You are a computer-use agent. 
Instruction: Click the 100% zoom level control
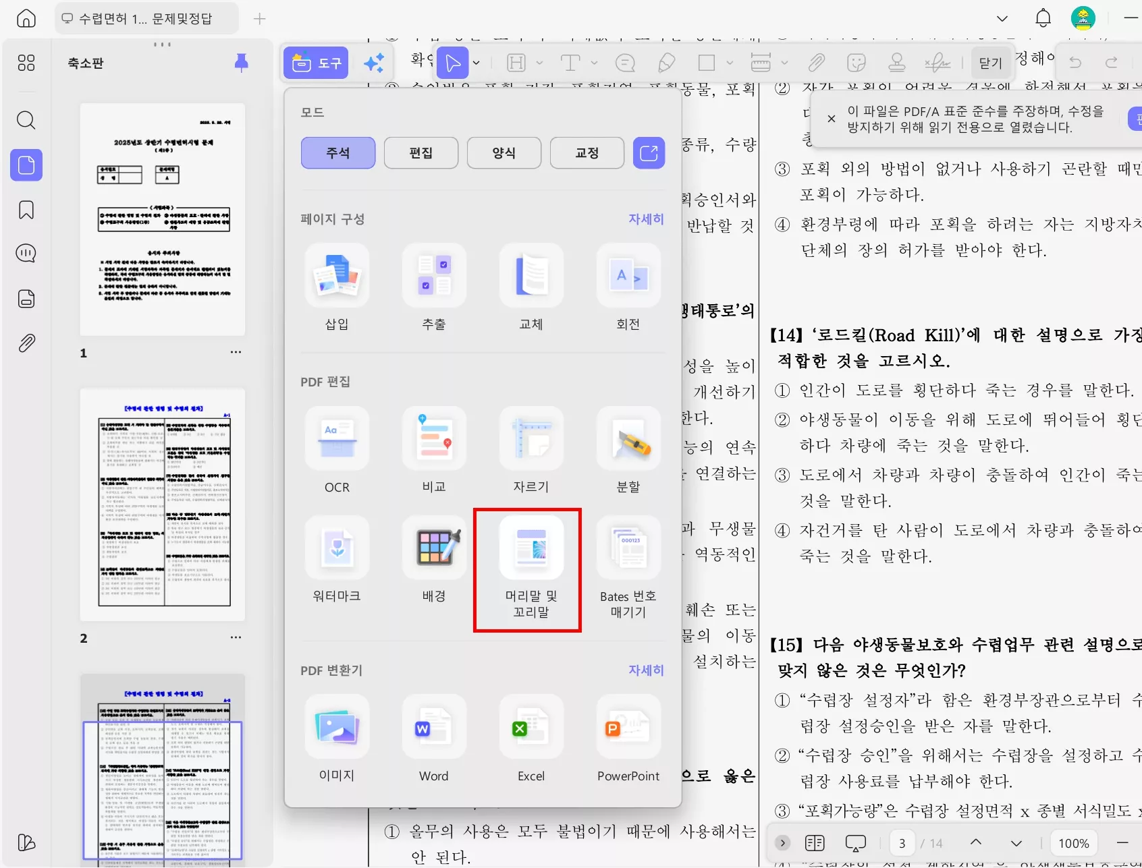tap(1073, 842)
